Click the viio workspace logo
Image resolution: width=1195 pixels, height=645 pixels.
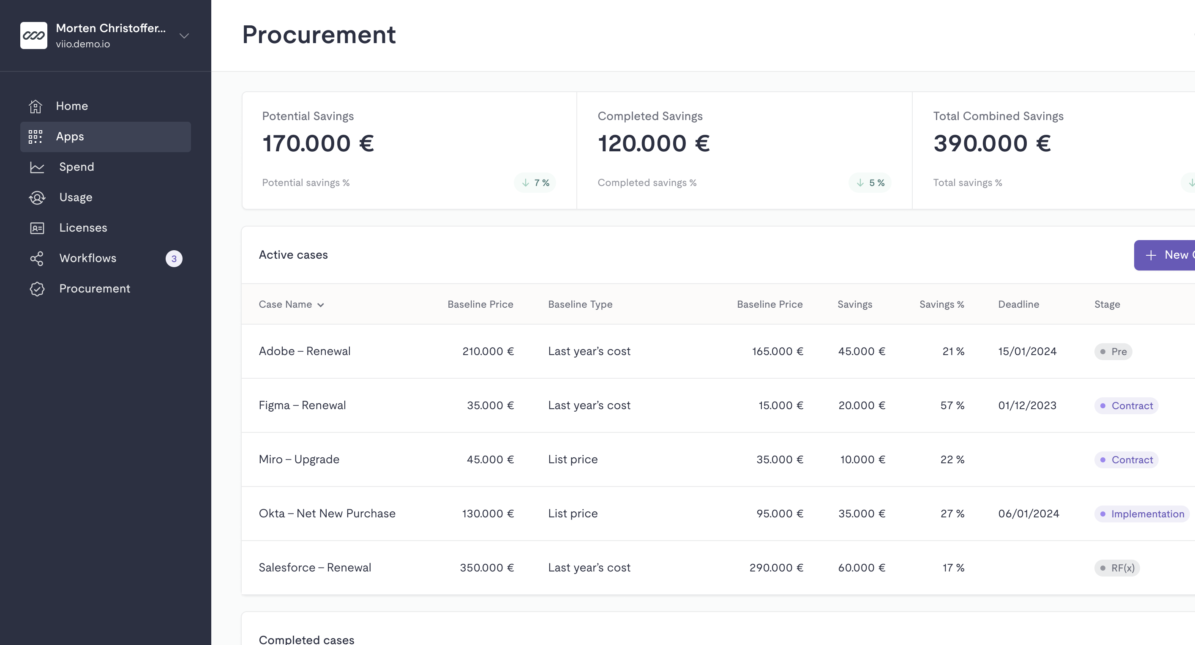pyautogui.click(x=33, y=35)
